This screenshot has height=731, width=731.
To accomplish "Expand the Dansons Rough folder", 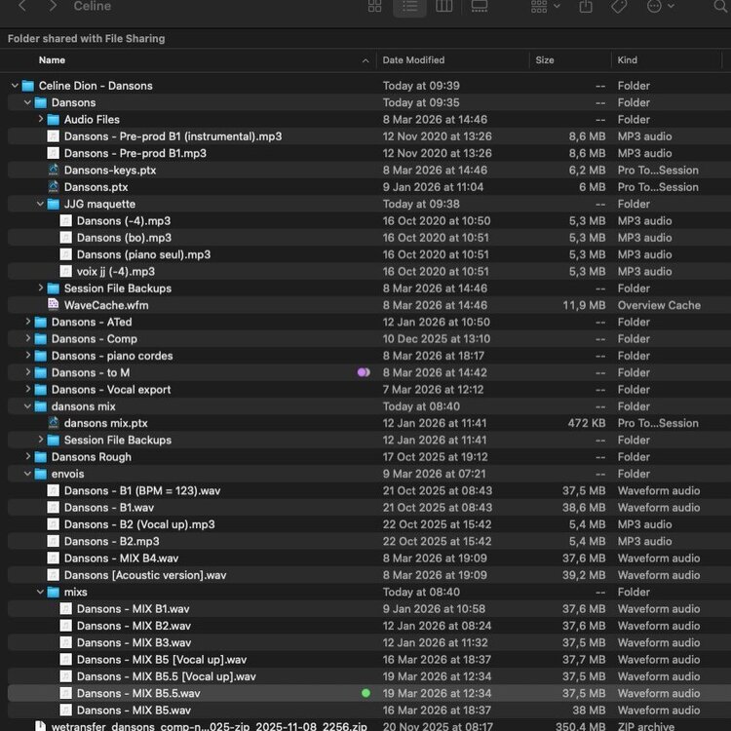I will click(28, 457).
